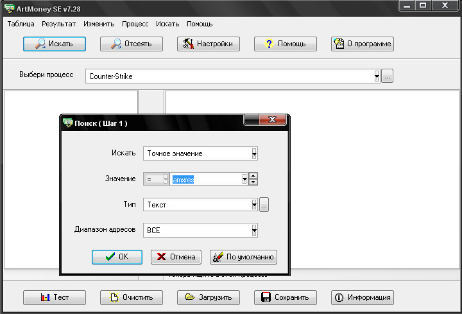Click the browse button next to process list
This screenshot has width=462, height=314.
387,76
